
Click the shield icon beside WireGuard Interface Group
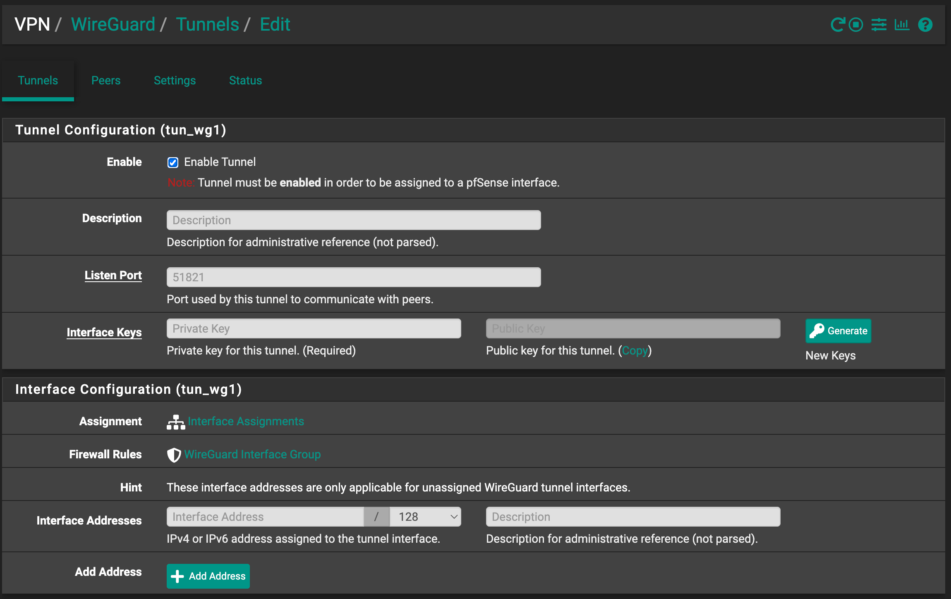point(173,455)
